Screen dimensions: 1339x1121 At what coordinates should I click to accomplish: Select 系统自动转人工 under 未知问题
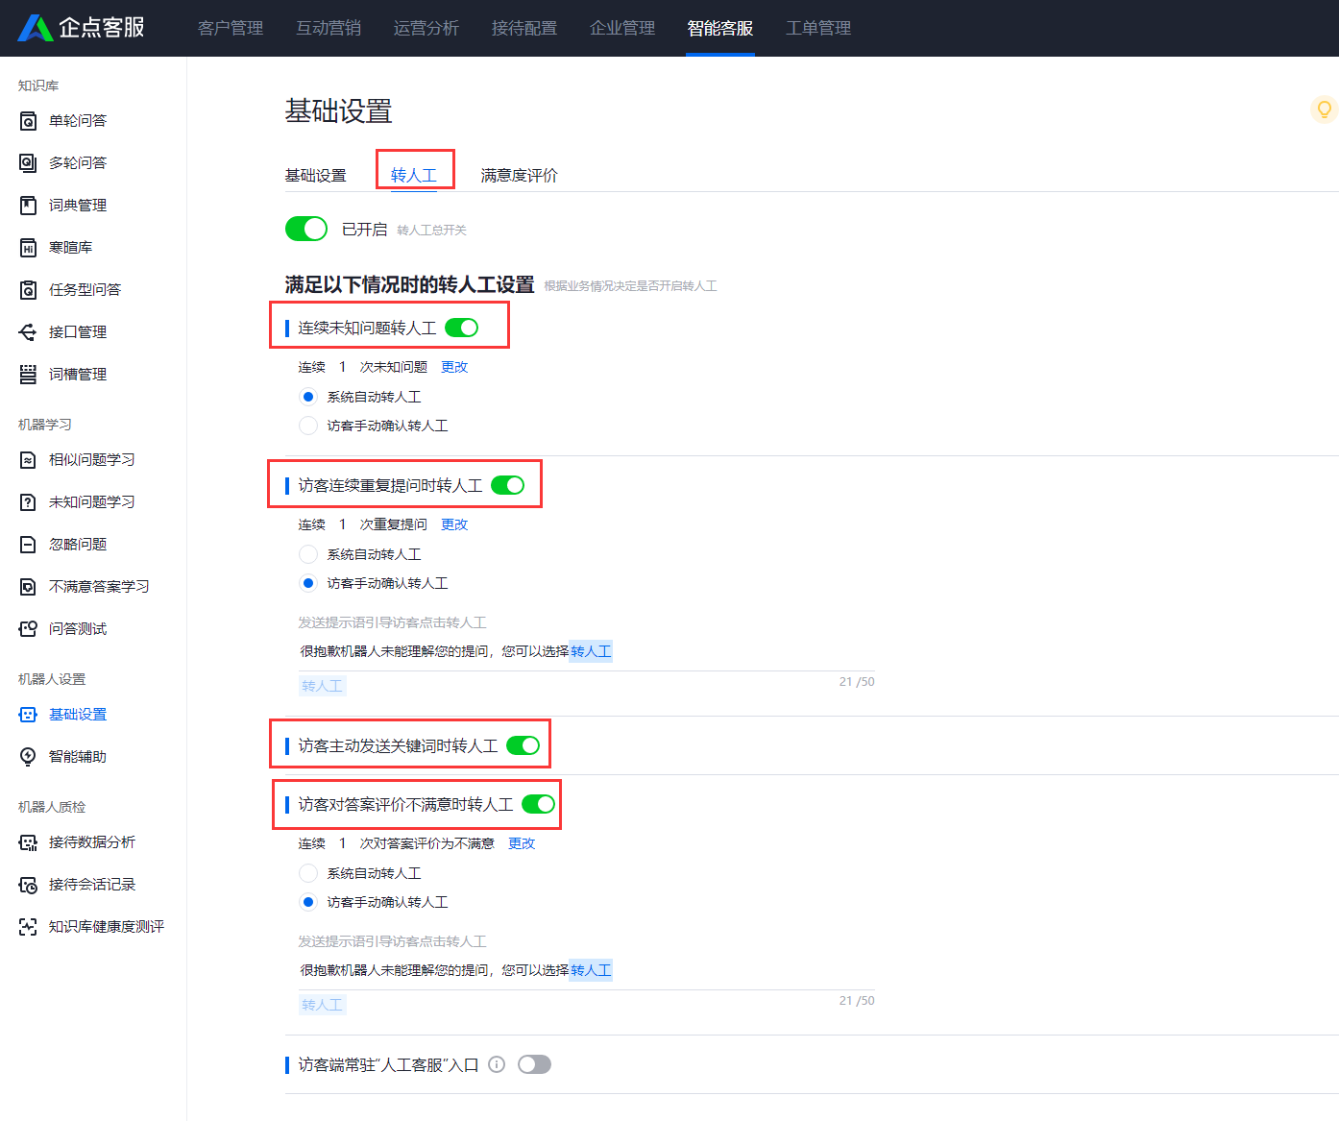point(308,397)
